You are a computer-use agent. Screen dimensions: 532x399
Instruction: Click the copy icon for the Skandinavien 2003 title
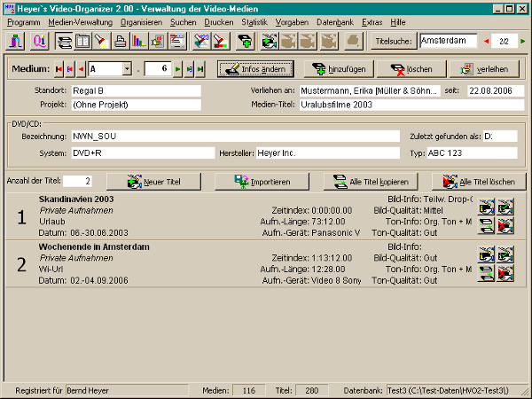tap(487, 223)
